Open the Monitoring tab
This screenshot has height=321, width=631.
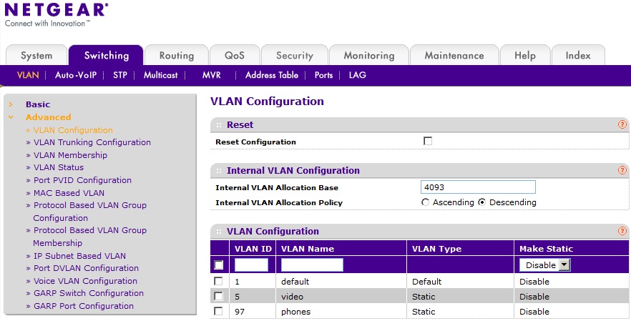[x=369, y=56]
